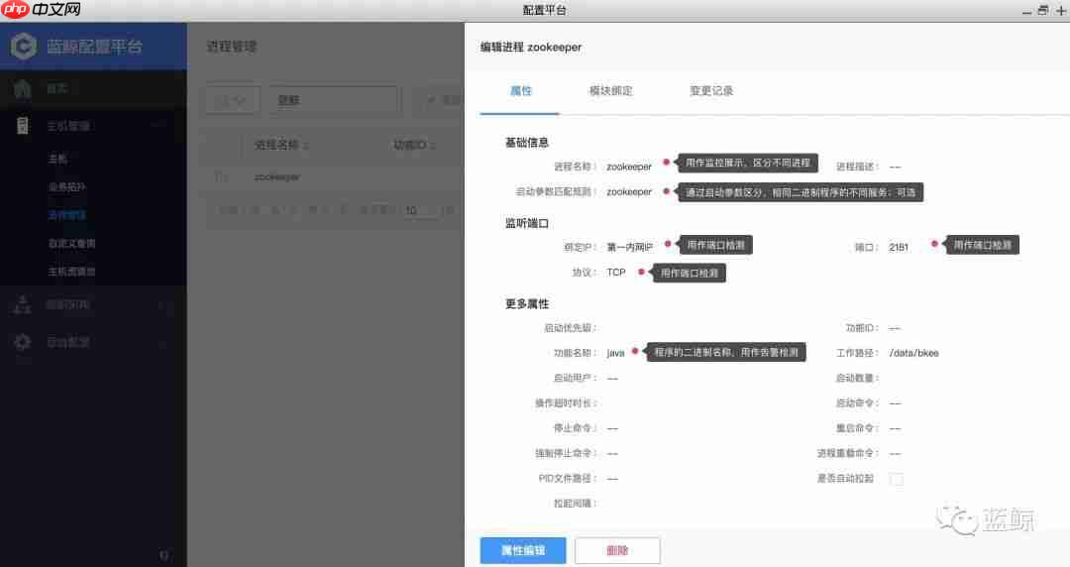Open the page size dropdown showing 10
1070x567 pixels.
tap(419, 210)
